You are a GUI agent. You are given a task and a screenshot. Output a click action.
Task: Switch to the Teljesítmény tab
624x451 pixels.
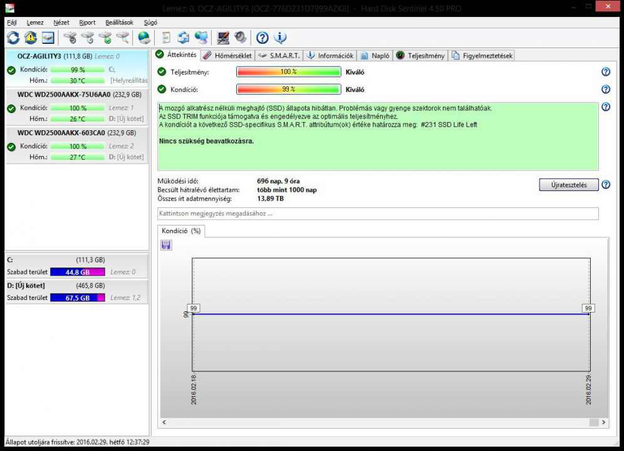[420, 56]
